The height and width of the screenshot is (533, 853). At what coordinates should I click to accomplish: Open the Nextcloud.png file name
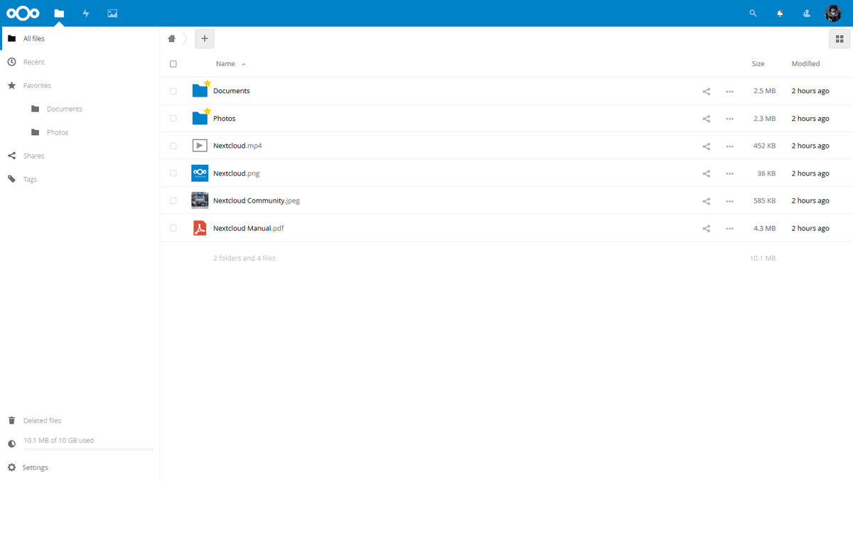[x=237, y=173]
